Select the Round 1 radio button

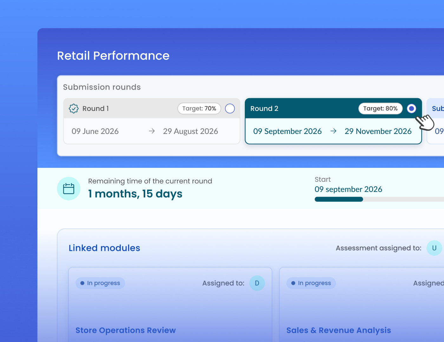[x=230, y=109]
